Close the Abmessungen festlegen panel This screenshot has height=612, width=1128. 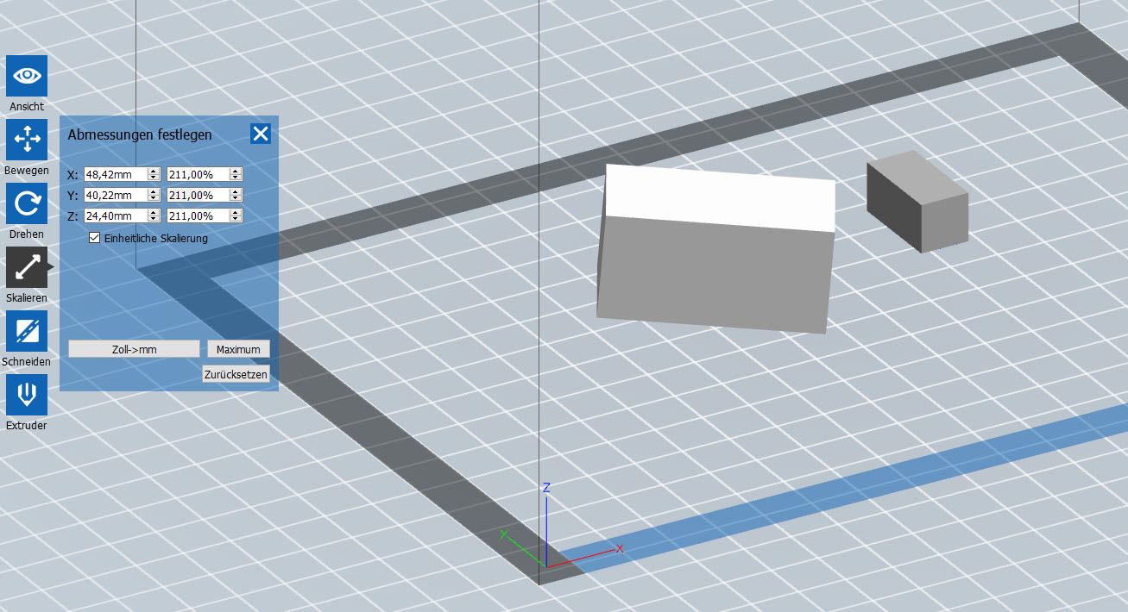tap(261, 134)
